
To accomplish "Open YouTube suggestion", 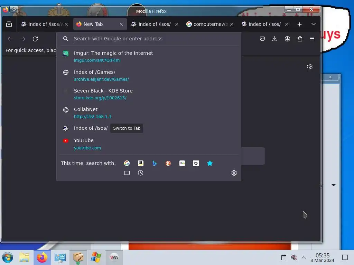I will click(x=149, y=144).
